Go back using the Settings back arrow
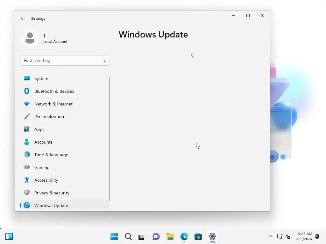The width and height of the screenshot is (326, 244). (x=23, y=18)
